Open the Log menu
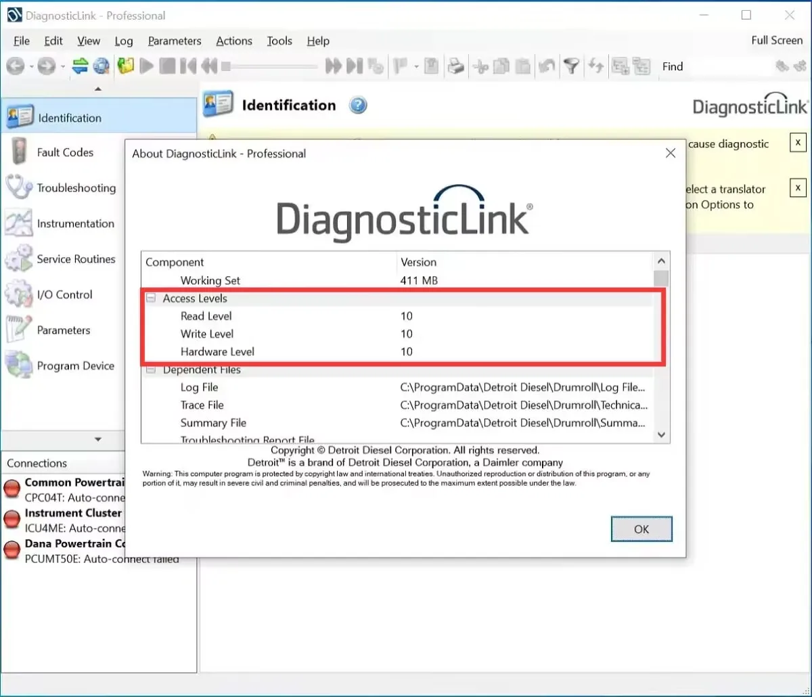 [x=124, y=41]
